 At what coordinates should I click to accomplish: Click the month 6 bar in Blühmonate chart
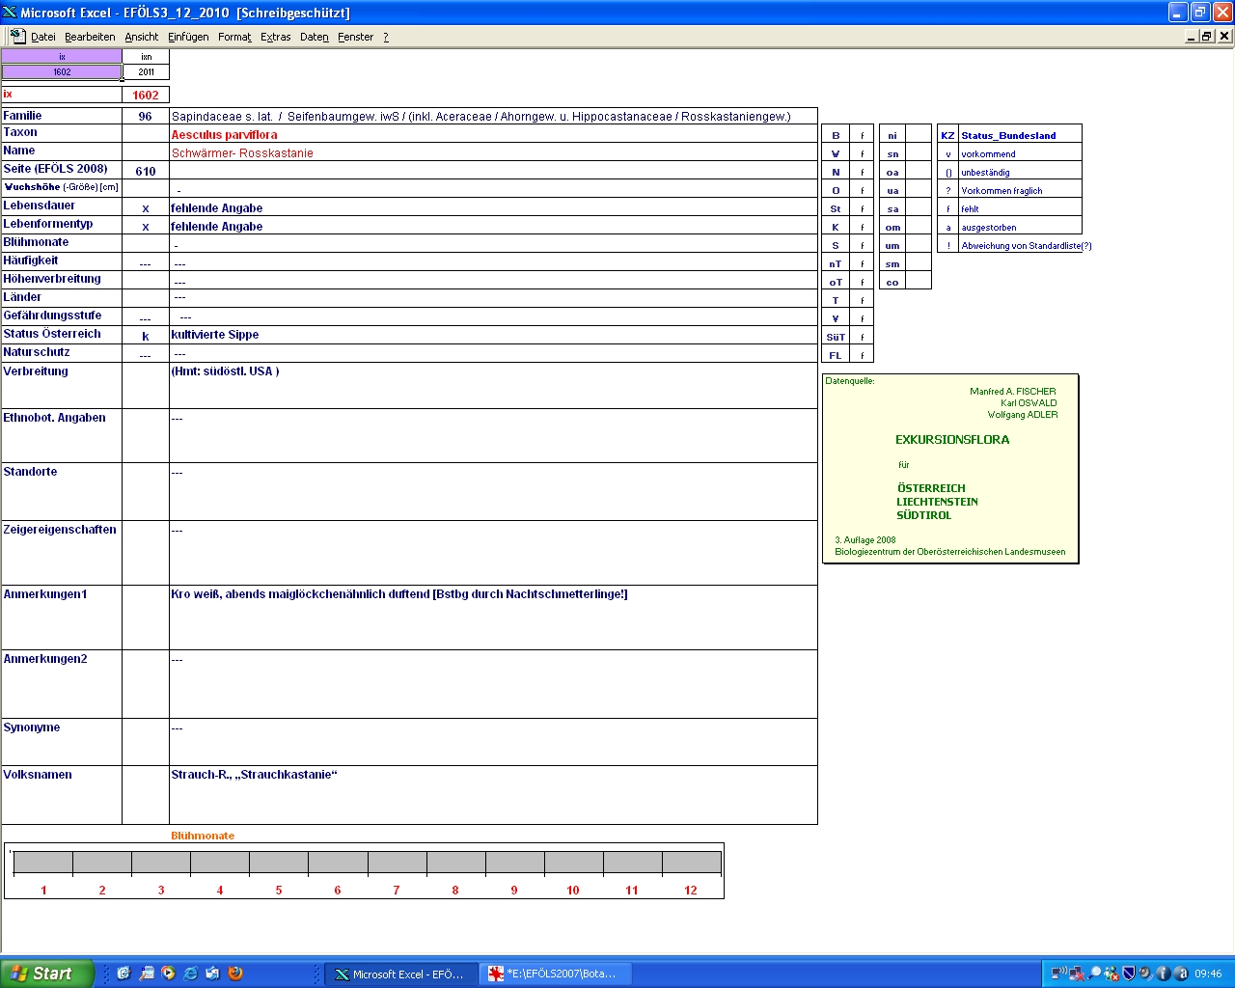coord(338,863)
